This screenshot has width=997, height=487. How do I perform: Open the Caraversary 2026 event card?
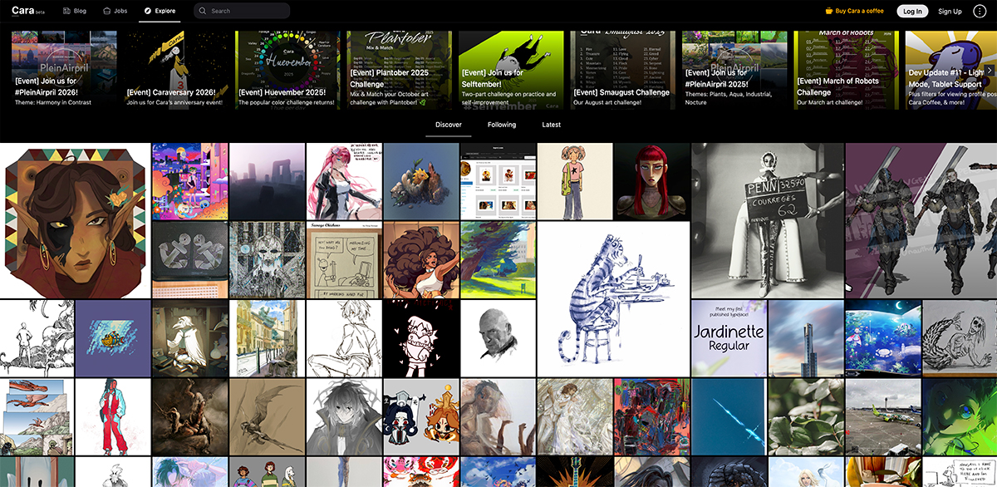[175, 70]
